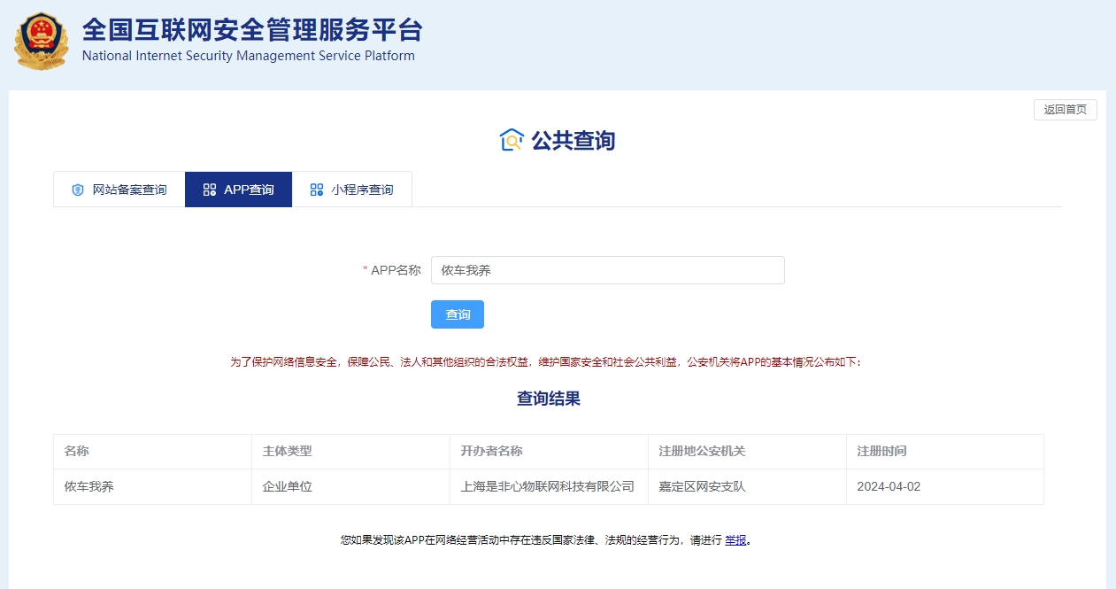Click the APP名称 field label

point(396,270)
